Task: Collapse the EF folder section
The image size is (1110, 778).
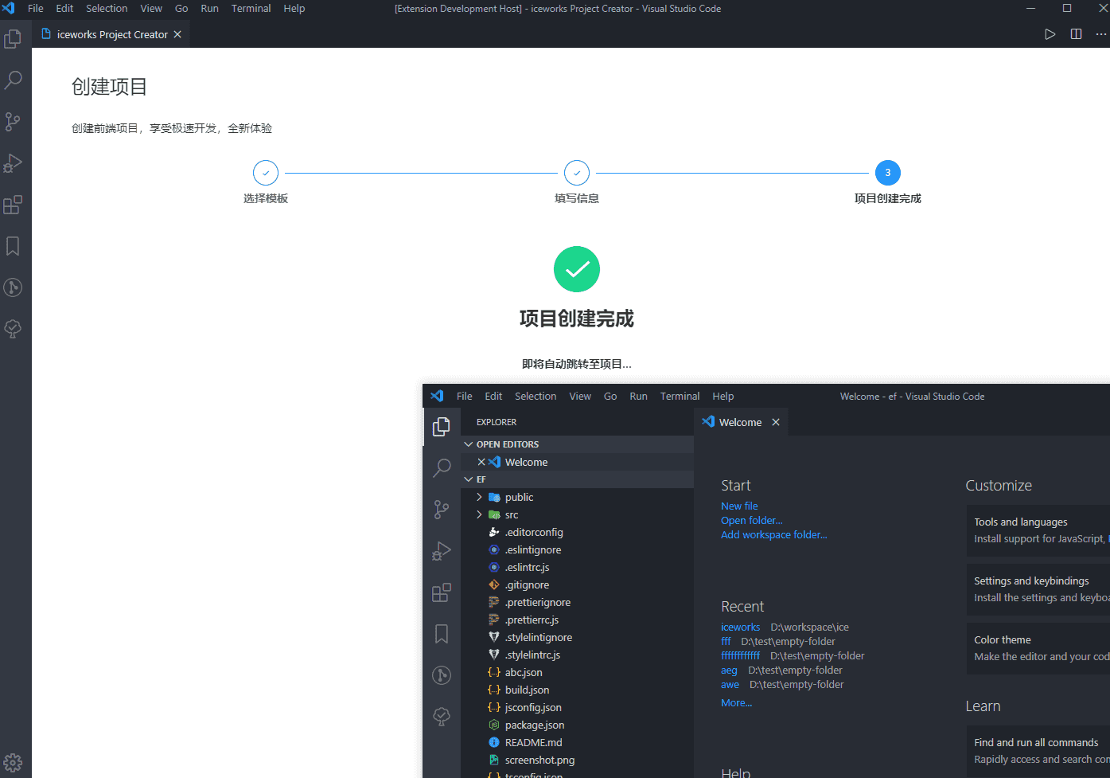Action: 577,479
